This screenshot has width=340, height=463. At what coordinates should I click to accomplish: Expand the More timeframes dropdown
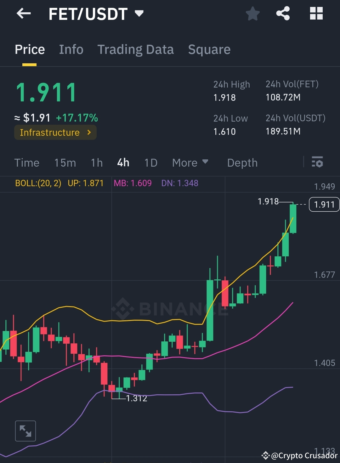coord(190,163)
